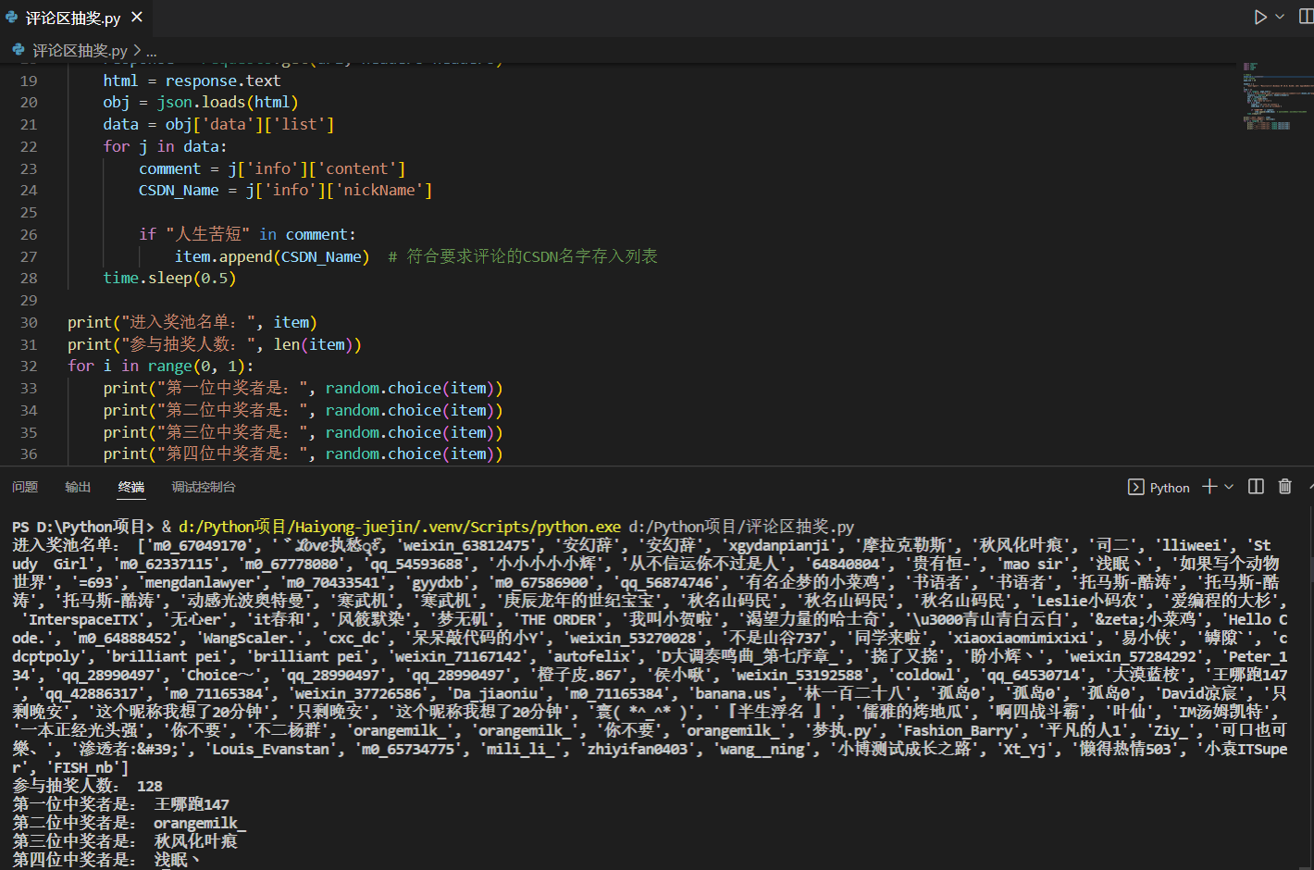Click the '进入奖池名单' print statement on line 30
The height and width of the screenshot is (870, 1314).
coord(192,322)
